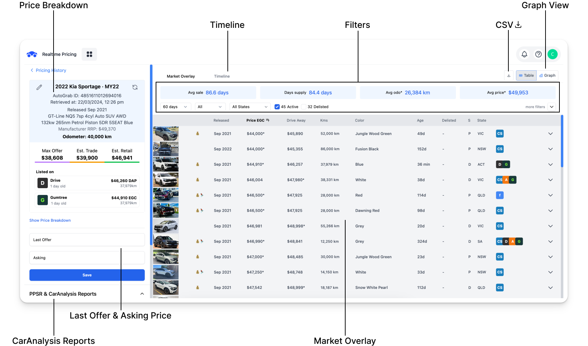The width and height of the screenshot is (588, 346).
Task: Open the notifications bell icon
Action: (524, 54)
